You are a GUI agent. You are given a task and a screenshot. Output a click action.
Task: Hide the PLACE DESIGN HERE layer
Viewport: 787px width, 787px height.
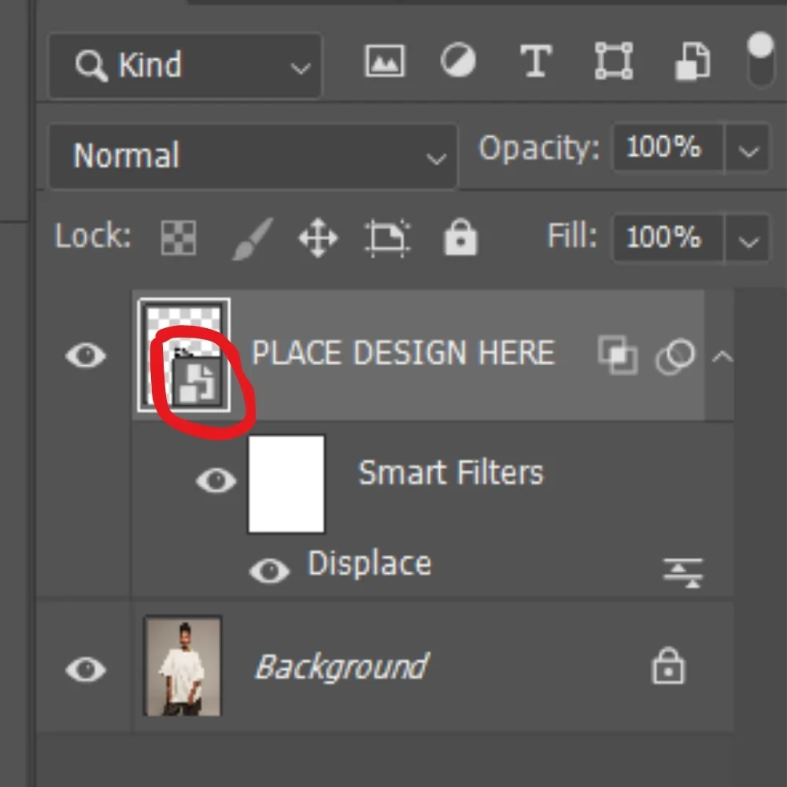coord(86,356)
